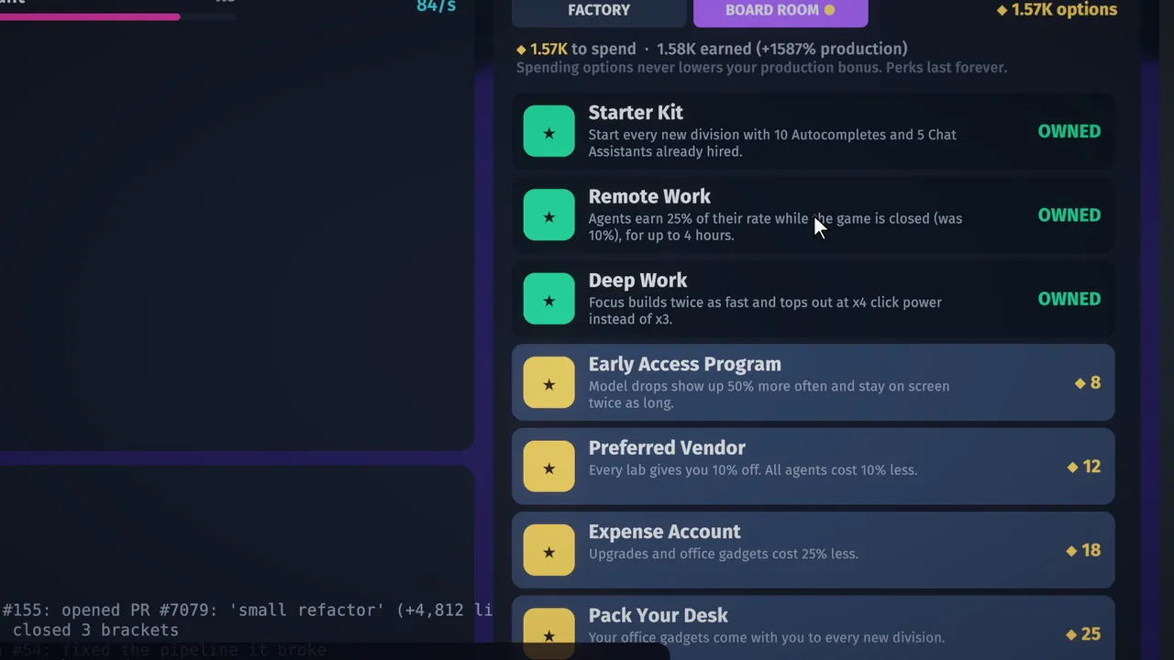Click the OWNED label on Starter Kit

tap(1069, 132)
